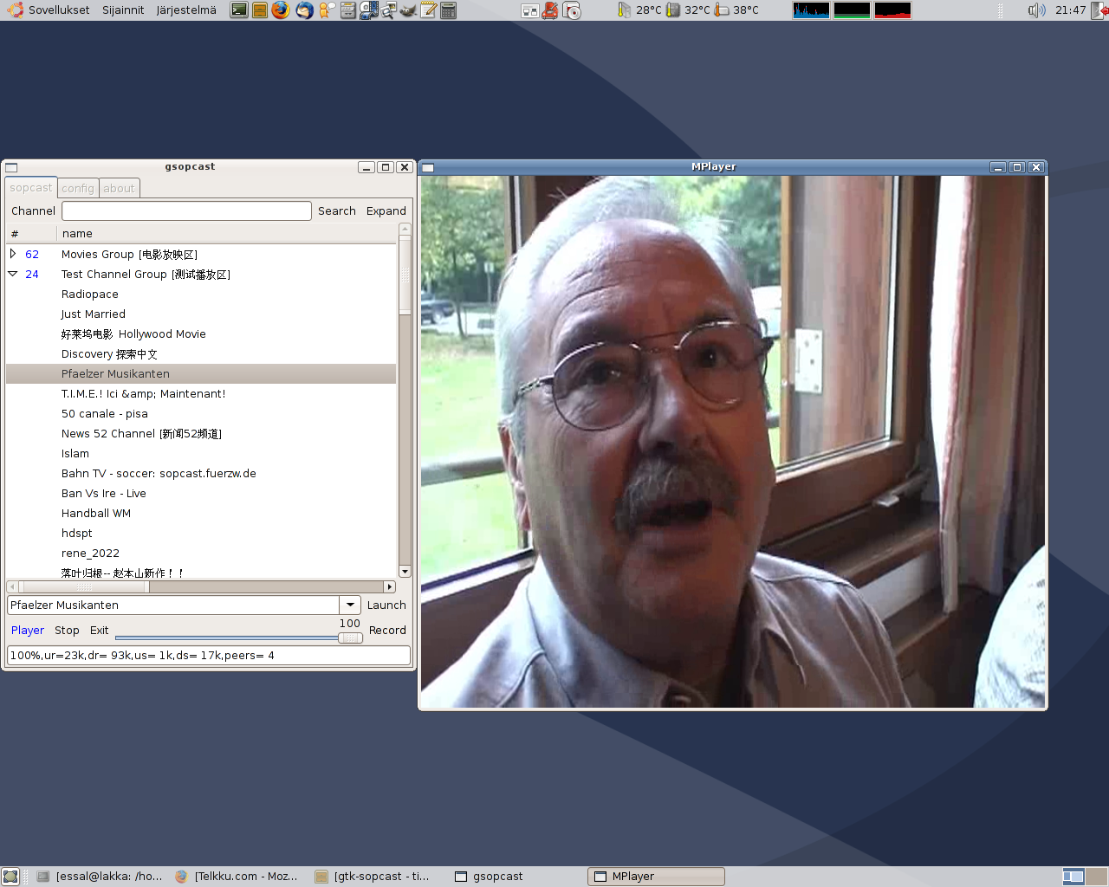Click the 32°C CPU temperature icon

pyautogui.click(x=673, y=10)
